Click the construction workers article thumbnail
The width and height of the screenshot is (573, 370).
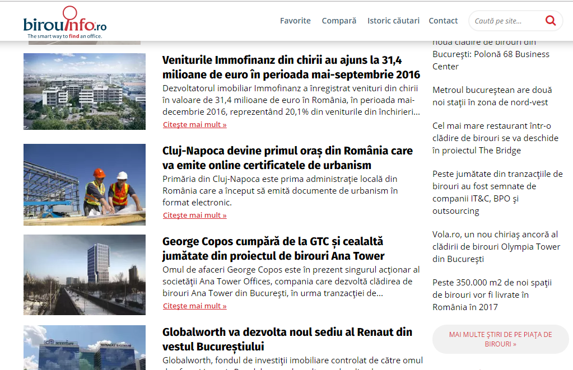tap(84, 185)
